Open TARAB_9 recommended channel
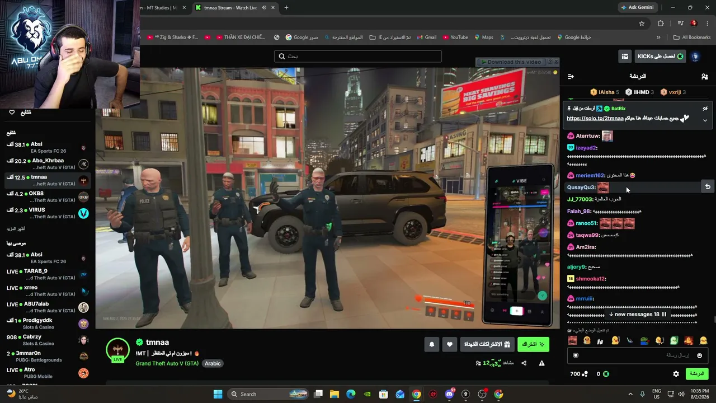The width and height of the screenshot is (716, 403). tap(48, 274)
